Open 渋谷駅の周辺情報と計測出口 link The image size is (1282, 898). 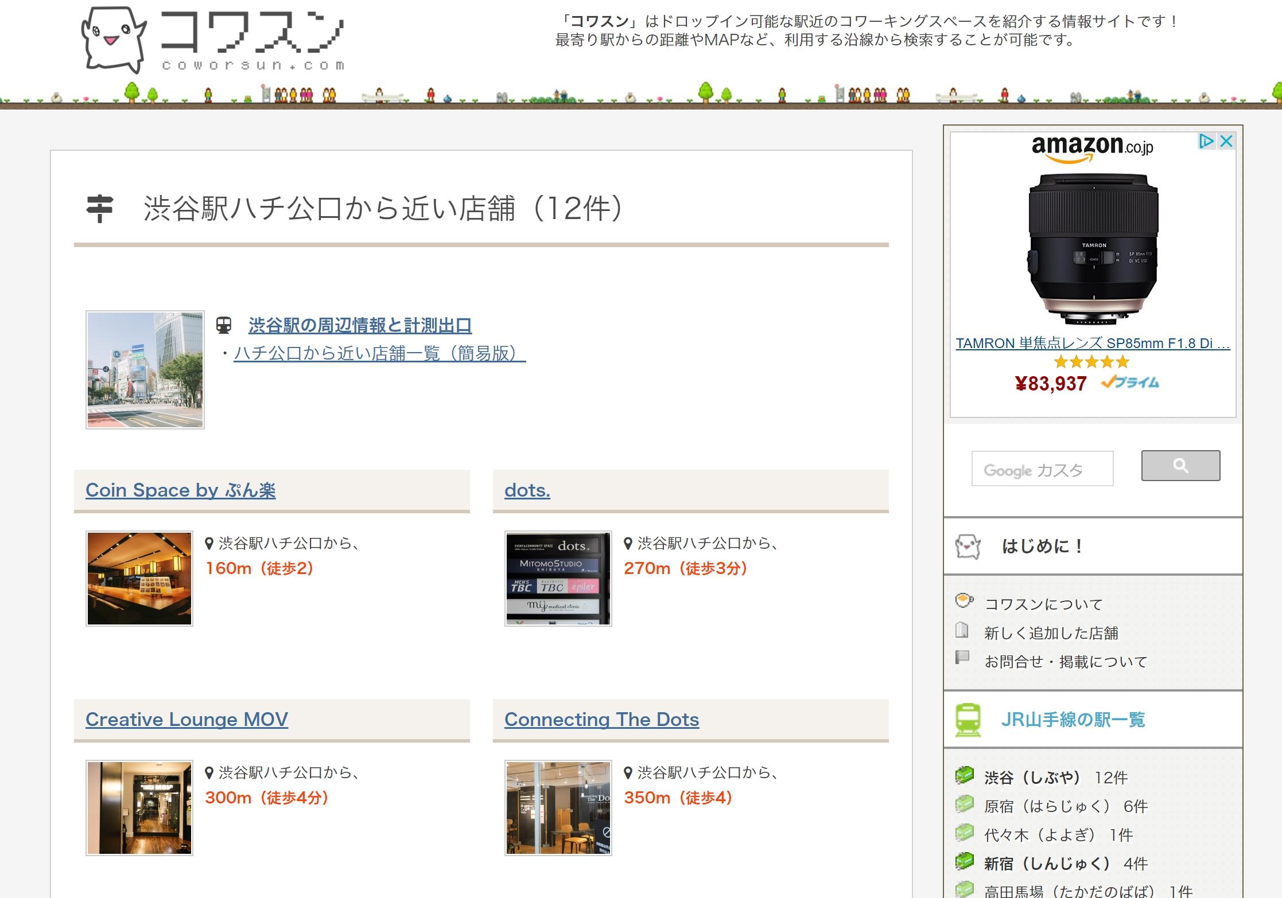point(360,326)
